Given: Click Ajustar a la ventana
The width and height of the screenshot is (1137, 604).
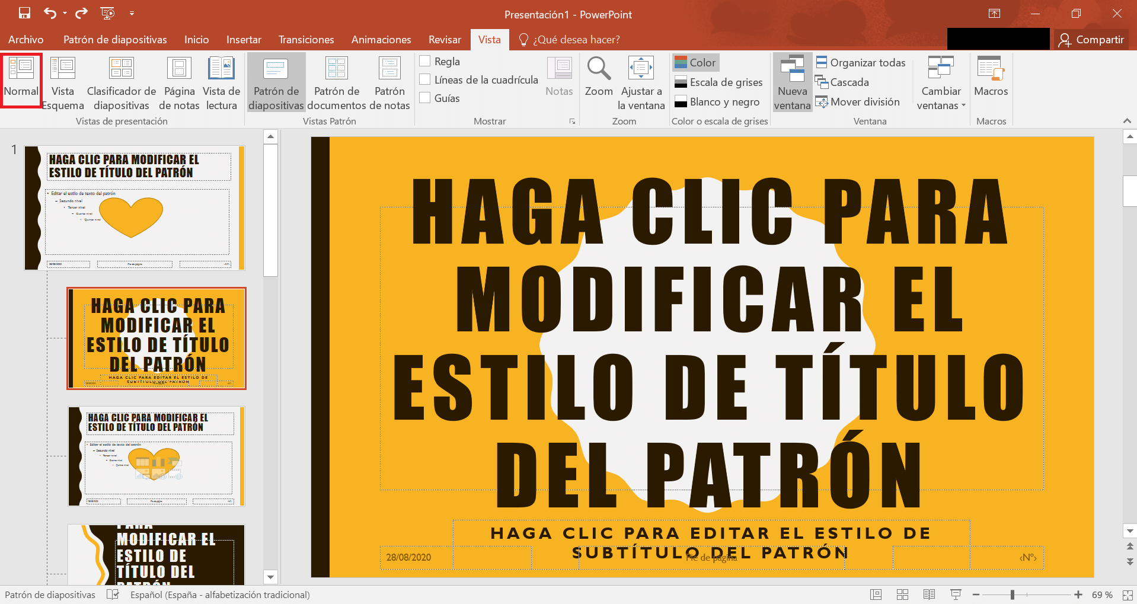Looking at the screenshot, I should pos(641,83).
